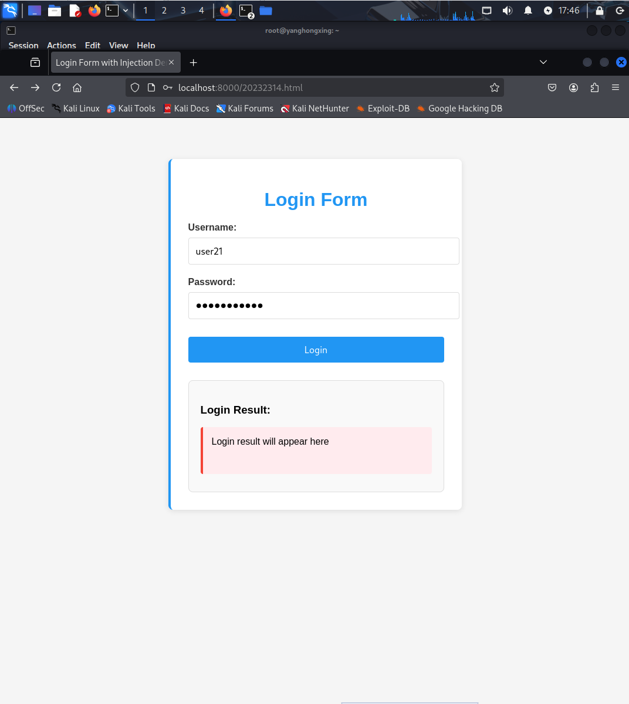This screenshot has width=629, height=704.
Task: Open a new browser tab
Action: (194, 63)
